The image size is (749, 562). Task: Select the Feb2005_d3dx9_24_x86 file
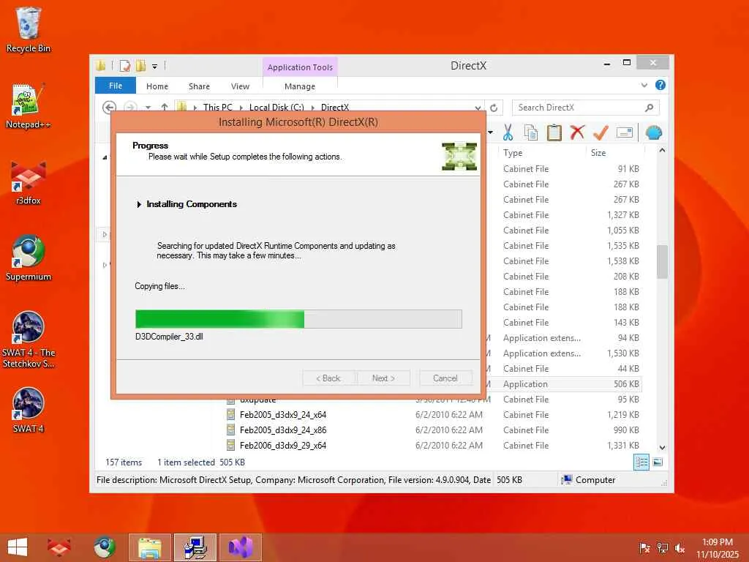283,430
